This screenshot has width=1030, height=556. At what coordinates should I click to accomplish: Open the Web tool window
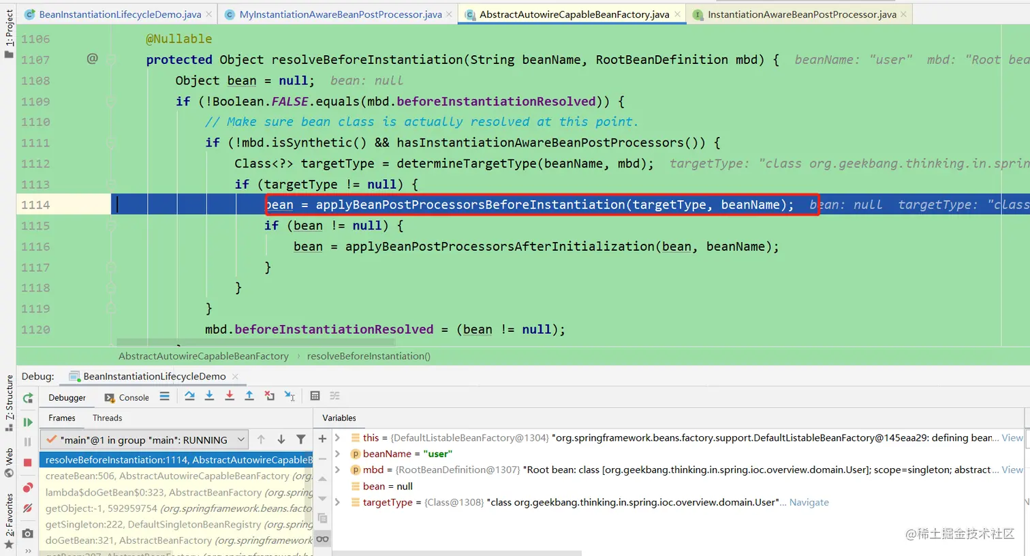point(9,463)
